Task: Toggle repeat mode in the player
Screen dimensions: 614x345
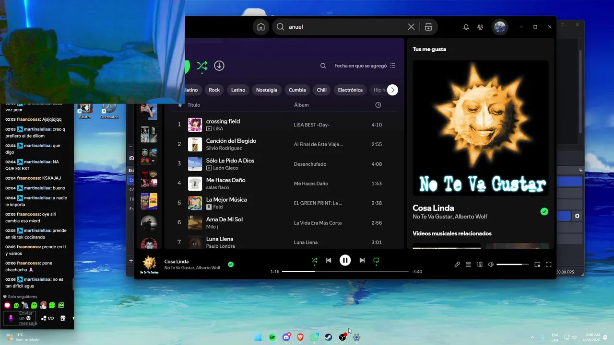Action: [376, 261]
